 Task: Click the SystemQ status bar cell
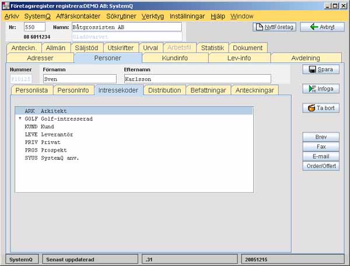(22, 260)
